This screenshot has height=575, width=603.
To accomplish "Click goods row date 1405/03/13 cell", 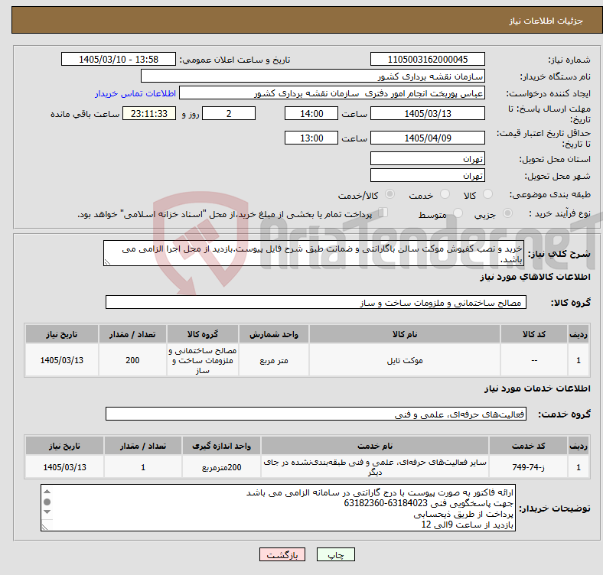I will (61, 360).
